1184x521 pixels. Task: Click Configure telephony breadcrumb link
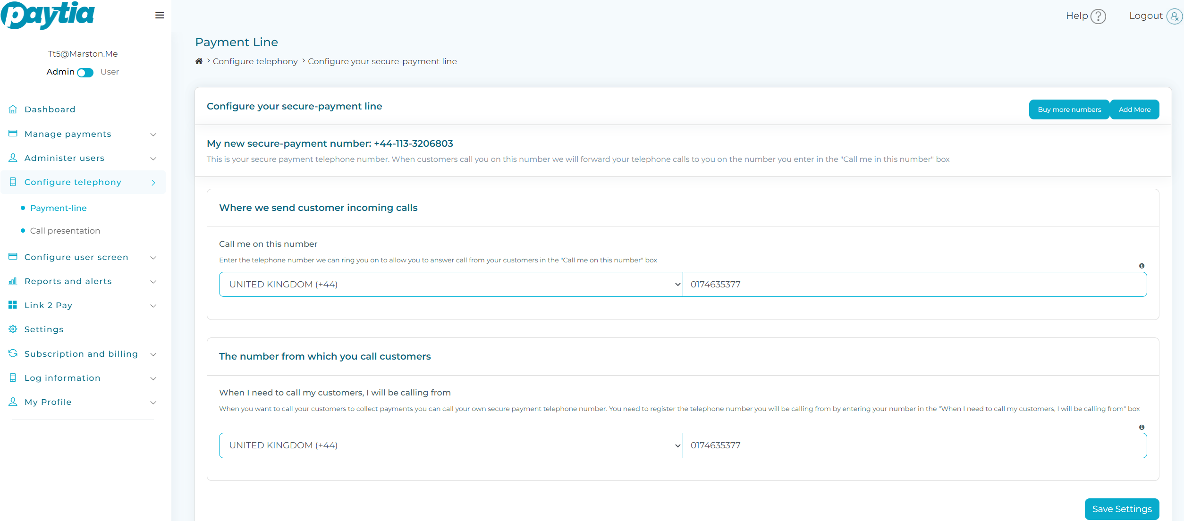pyautogui.click(x=255, y=61)
